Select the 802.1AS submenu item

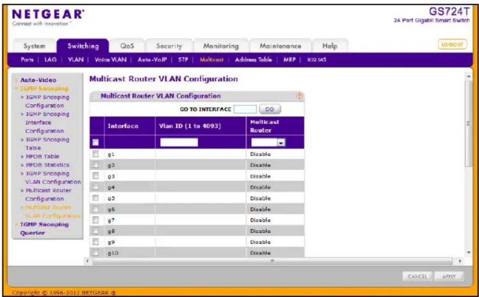point(317,60)
